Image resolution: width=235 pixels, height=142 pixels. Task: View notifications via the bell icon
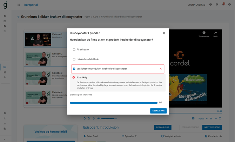[x=223, y=5]
